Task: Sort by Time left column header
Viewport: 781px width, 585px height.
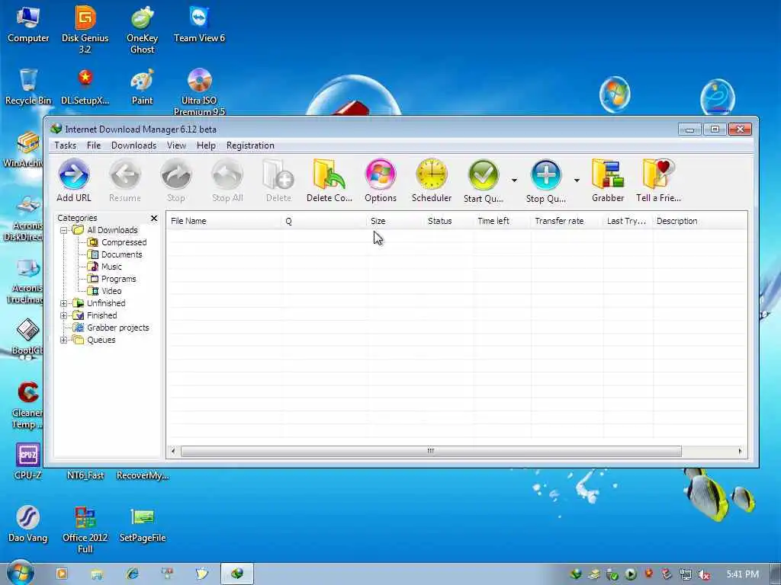Action: 502,221
